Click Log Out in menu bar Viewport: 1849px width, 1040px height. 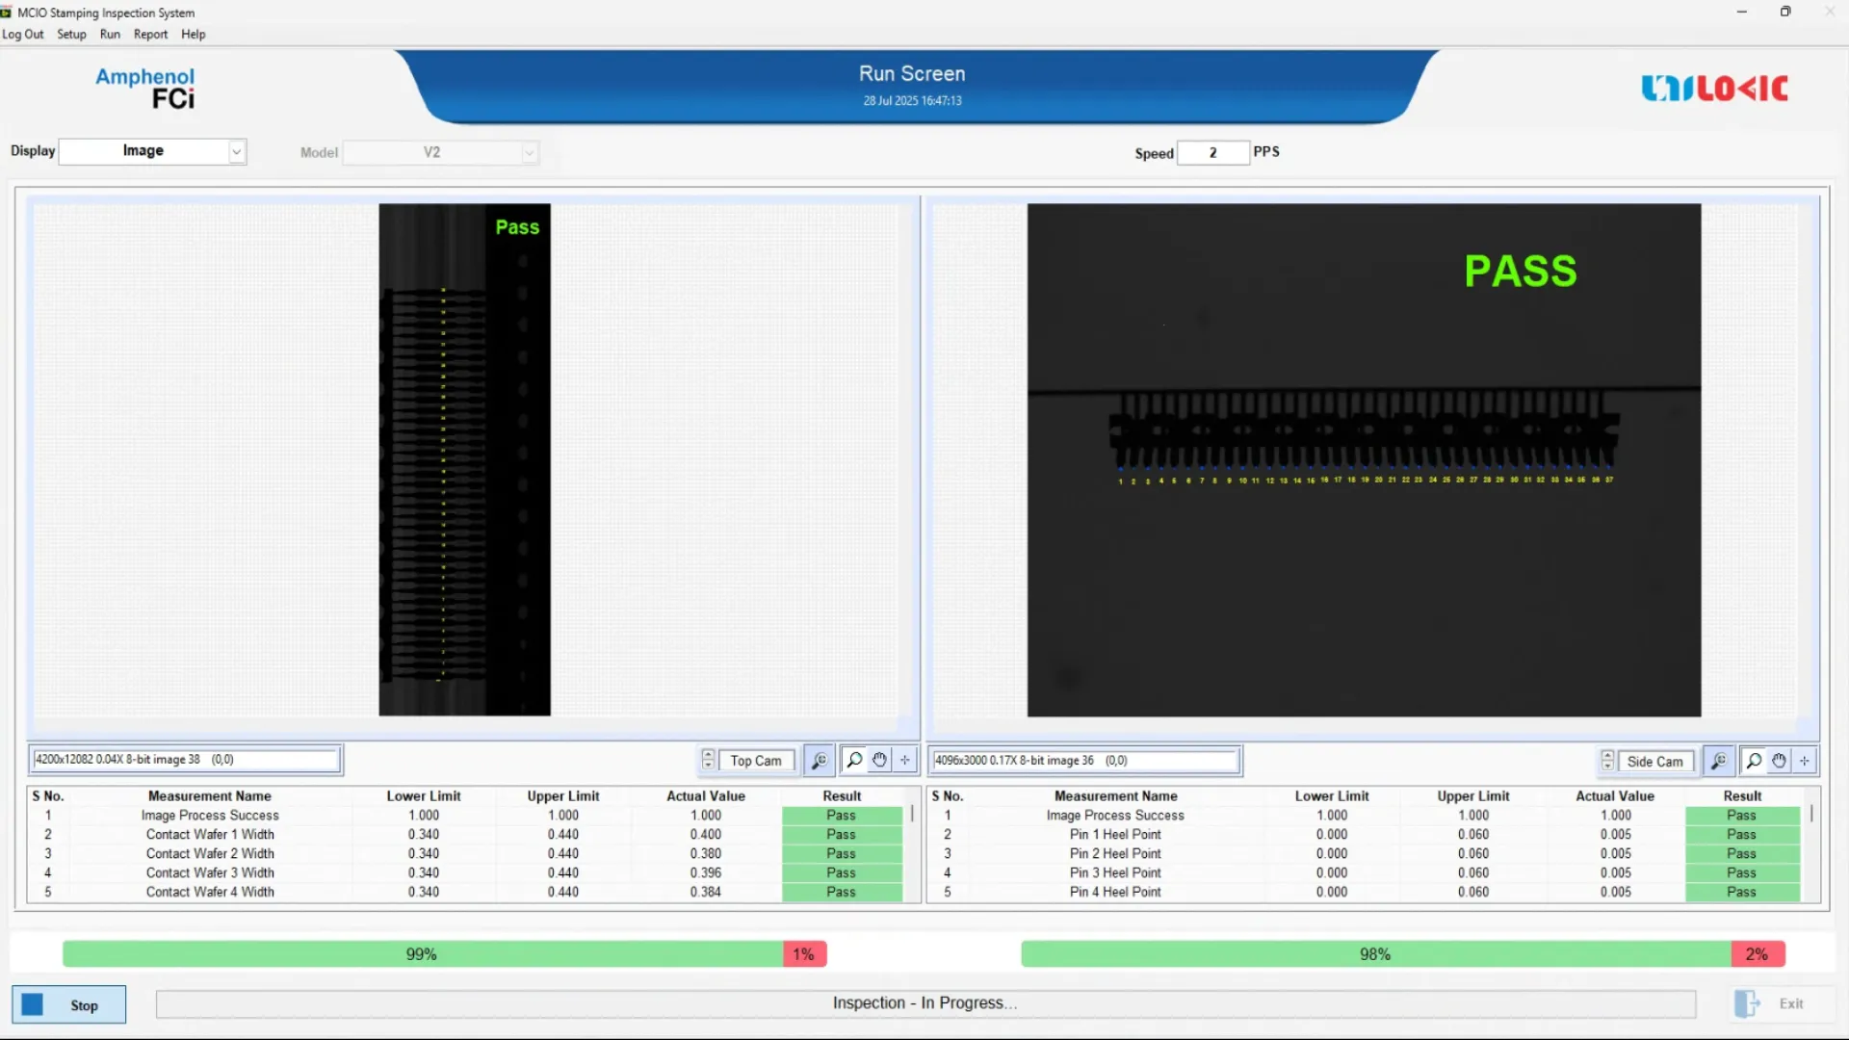point(23,34)
